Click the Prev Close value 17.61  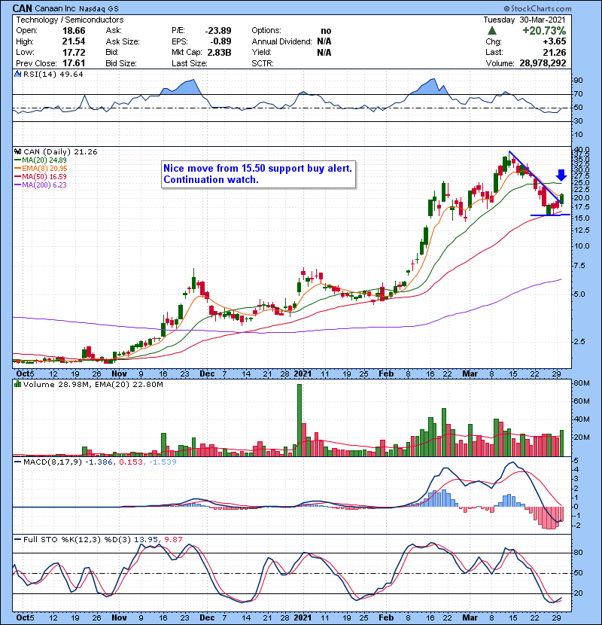tap(74, 63)
